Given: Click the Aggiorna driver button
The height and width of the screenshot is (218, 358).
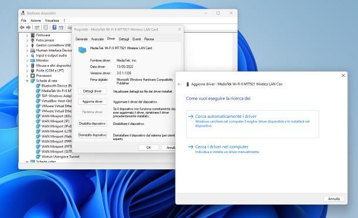Looking at the screenshot, I should (x=92, y=102).
